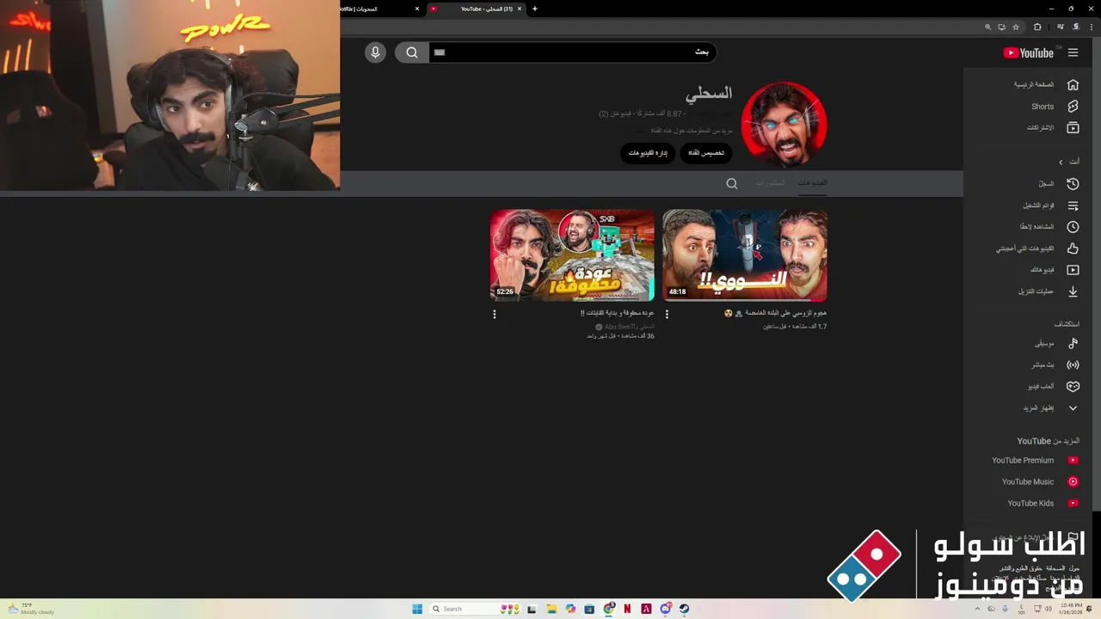
Task: Open File Explorer from the taskbar
Action: pos(551,609)
